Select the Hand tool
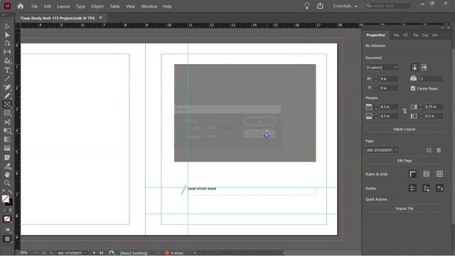The width and height of the screenshot is (455, 256). pos(7,174)
